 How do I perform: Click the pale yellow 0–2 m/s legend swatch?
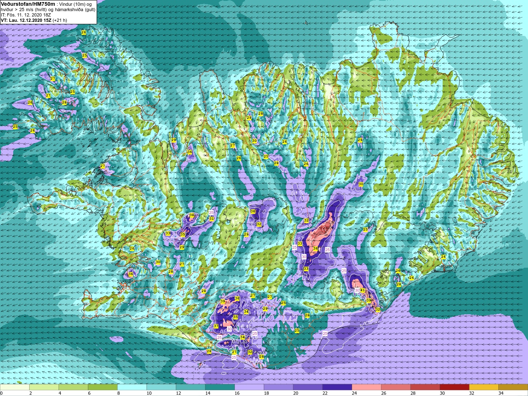(x=15, y=387)
